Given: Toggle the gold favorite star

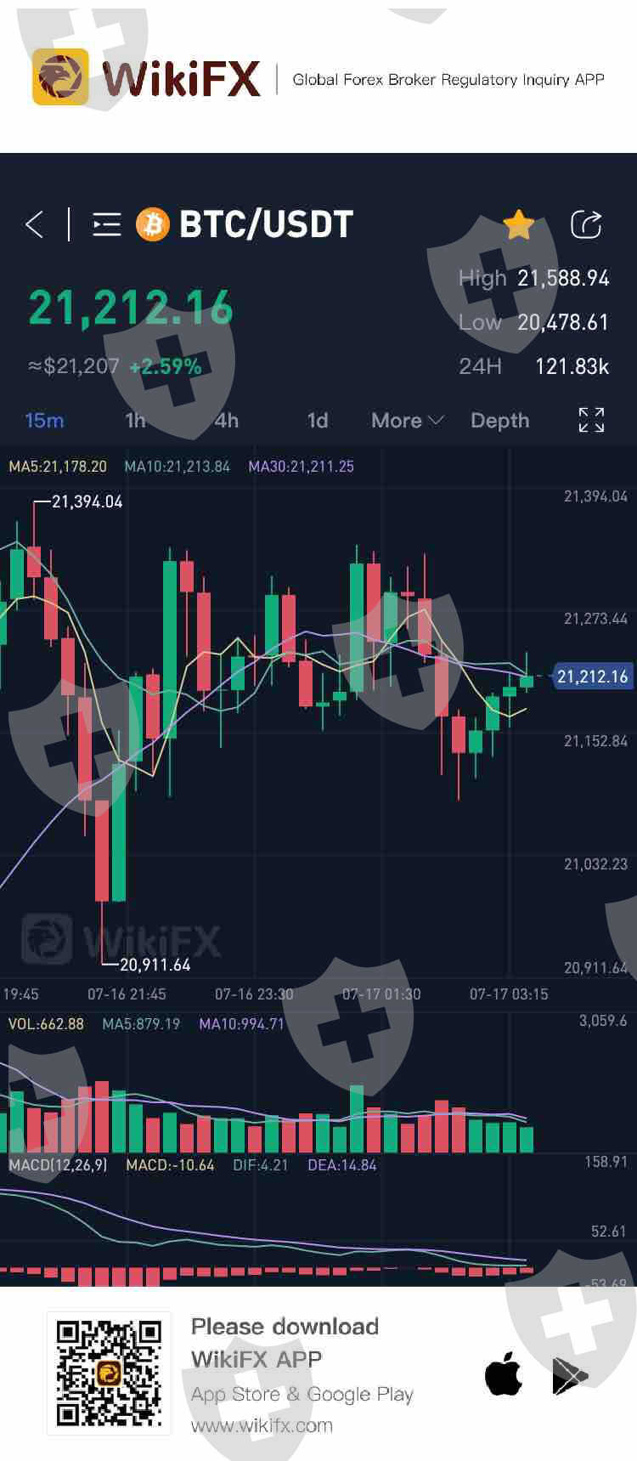Looking at the screenshot, I should tap(518, 225).
